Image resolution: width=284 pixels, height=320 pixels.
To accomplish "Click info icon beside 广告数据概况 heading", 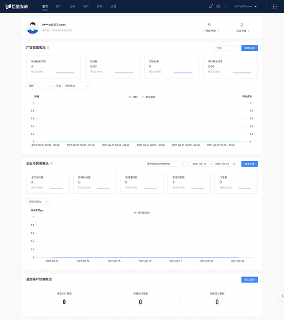I will [x=48, y=48].
